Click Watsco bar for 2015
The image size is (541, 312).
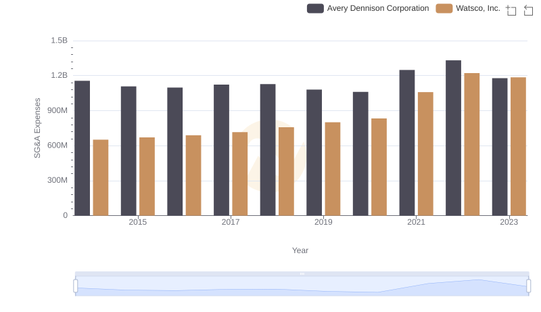click(147, 177)
